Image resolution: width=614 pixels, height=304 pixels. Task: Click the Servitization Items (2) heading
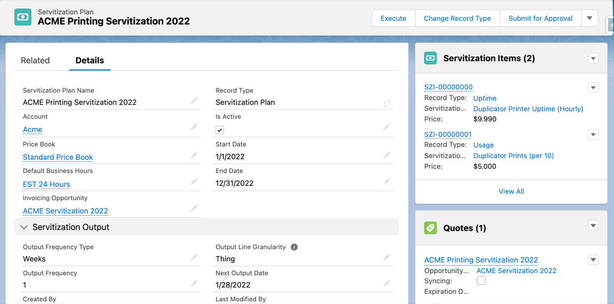(489, 59)
